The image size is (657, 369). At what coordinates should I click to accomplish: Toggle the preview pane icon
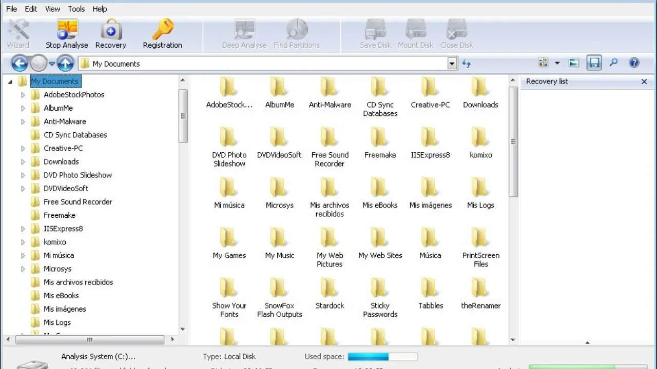[574, 63]
